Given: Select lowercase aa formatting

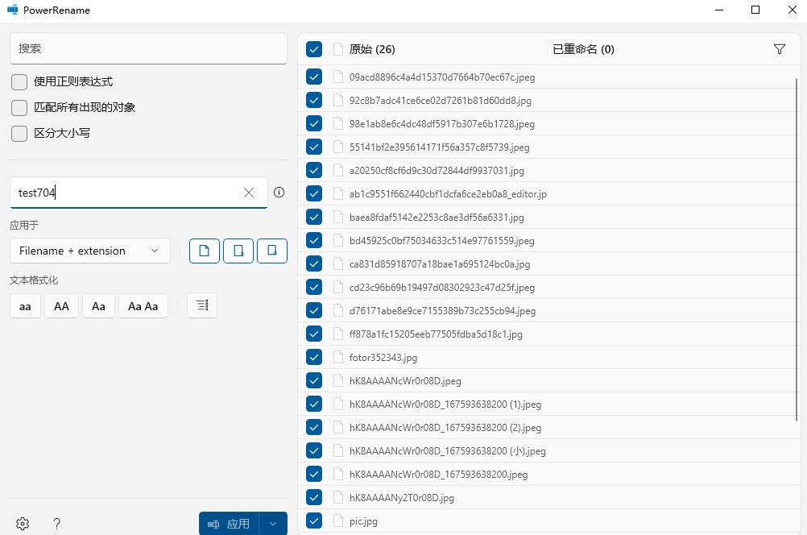Looking at the screenshot, I should pos(25,306).
